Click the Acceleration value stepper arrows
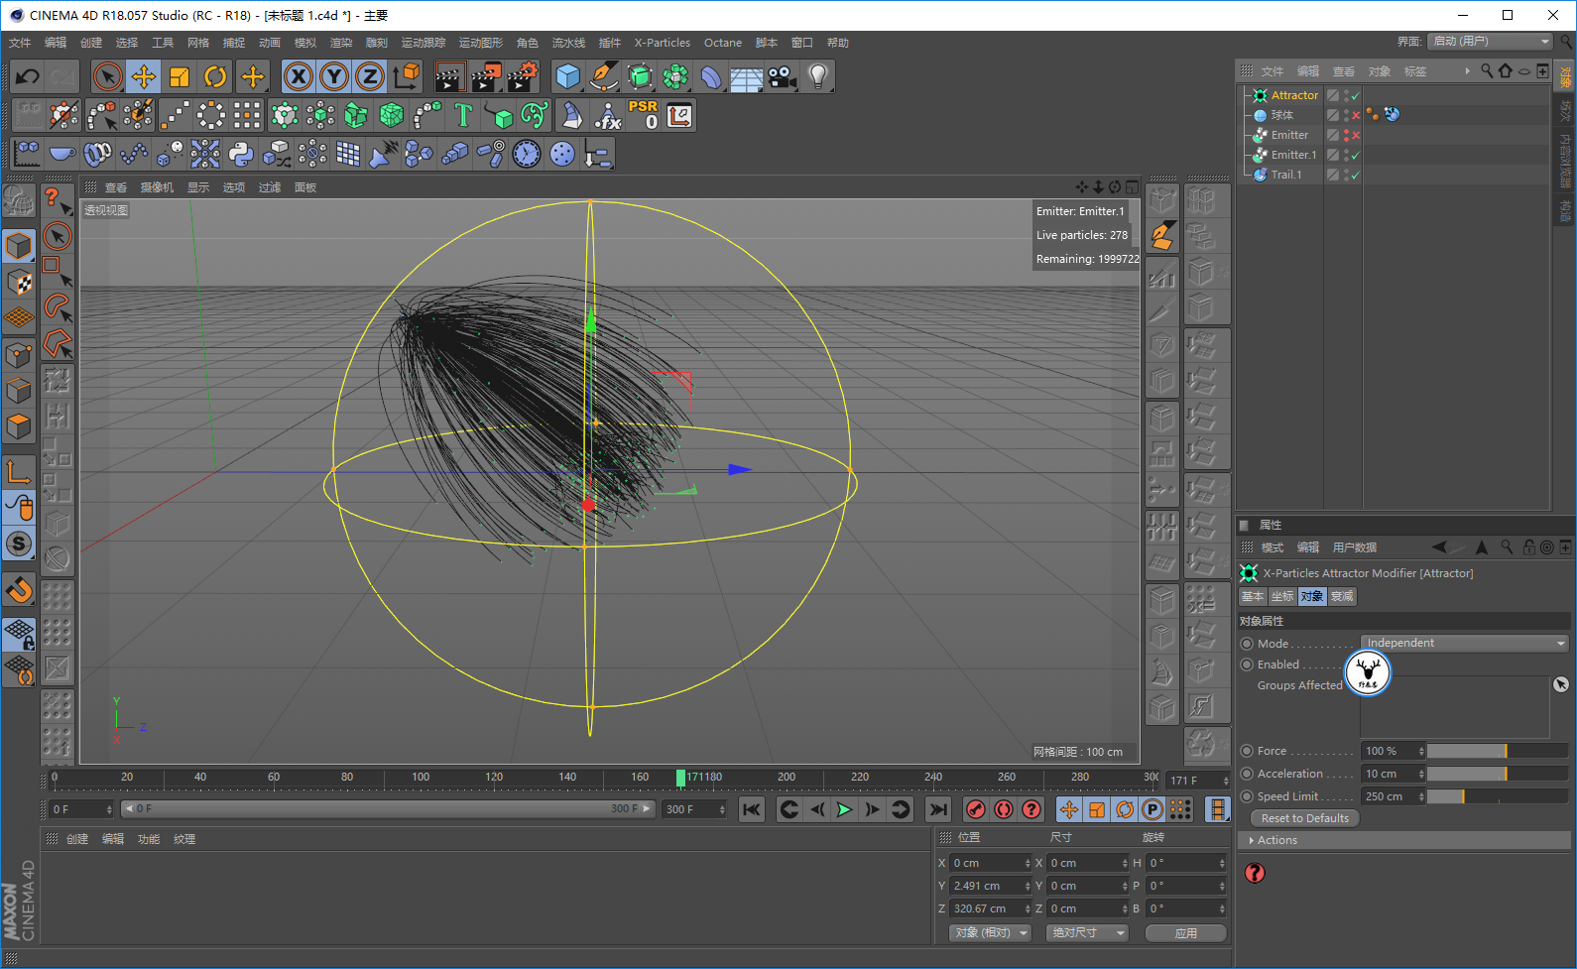This screenshot has height=969, width=1577. [x=1421, y=774]
